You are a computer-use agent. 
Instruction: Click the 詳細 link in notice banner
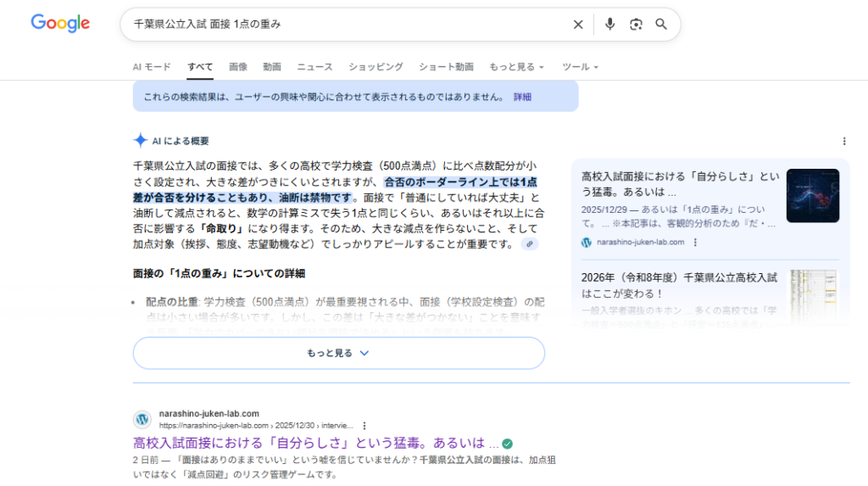[x=522, y=97]
